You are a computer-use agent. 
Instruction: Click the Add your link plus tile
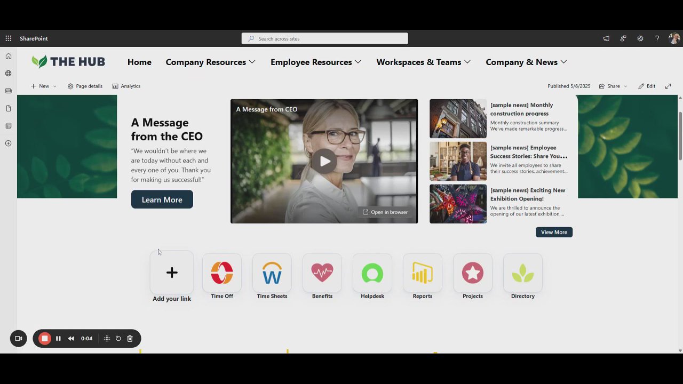172,273
